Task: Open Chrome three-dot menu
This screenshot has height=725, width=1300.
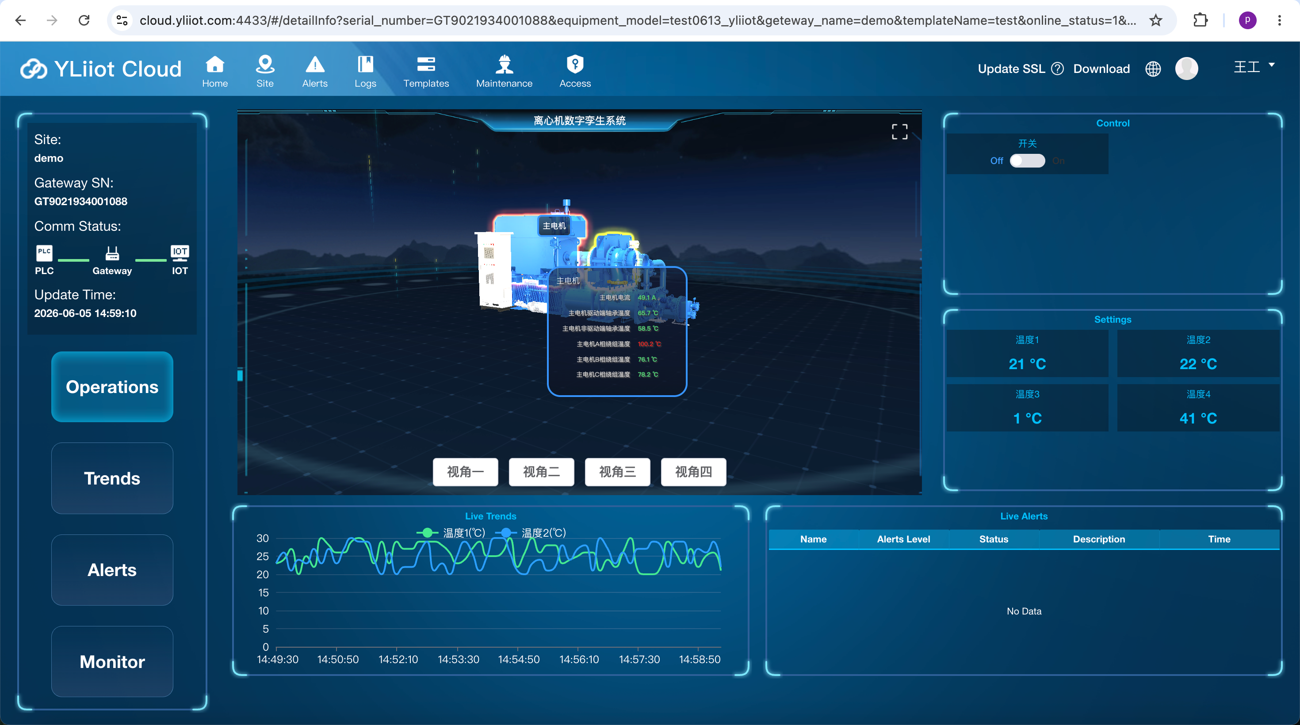Action: click(1279, 20)
